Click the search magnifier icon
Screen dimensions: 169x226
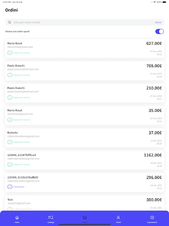click(x=10, y=22)
